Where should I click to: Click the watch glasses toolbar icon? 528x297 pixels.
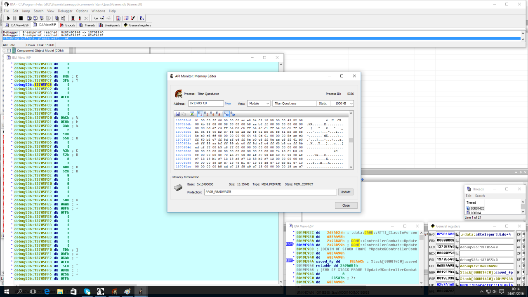pos(96,18)
